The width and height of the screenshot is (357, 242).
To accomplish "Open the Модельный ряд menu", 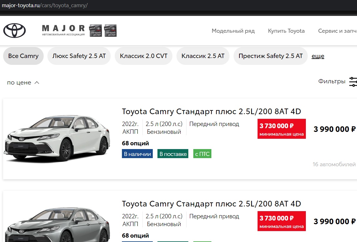I will coord(233,31).
